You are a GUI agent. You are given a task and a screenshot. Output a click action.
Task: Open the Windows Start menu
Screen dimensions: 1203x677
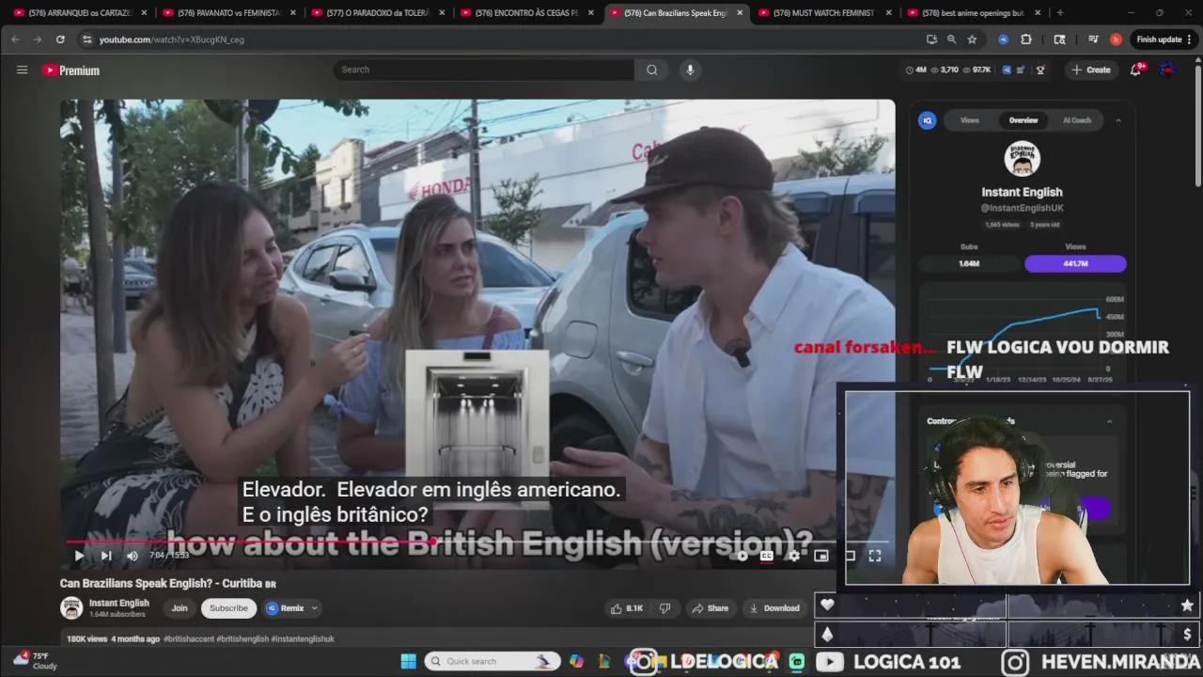(409, 661)
